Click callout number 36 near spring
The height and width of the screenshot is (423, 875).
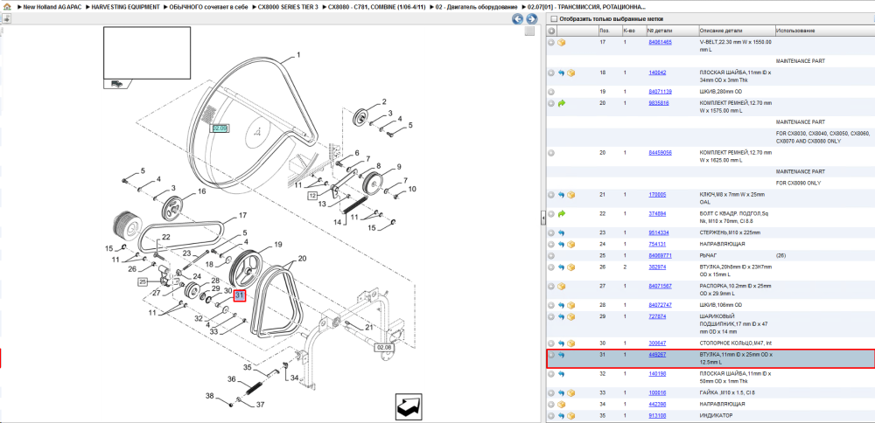232,379
